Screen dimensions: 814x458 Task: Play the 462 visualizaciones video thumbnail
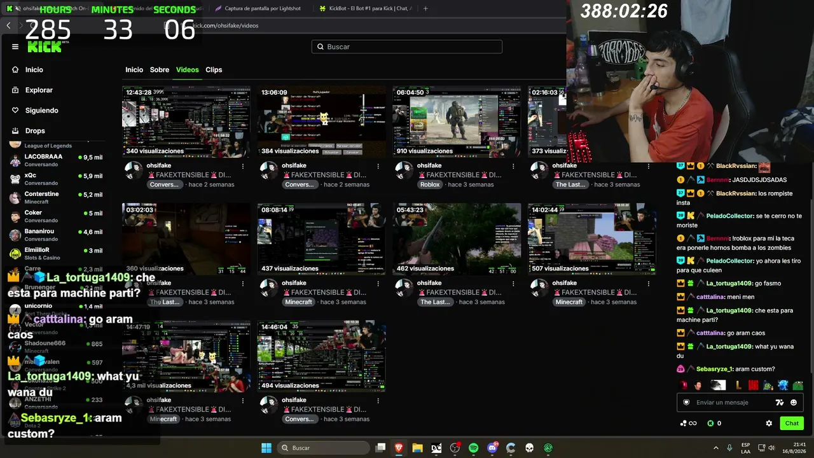(457, 239)
